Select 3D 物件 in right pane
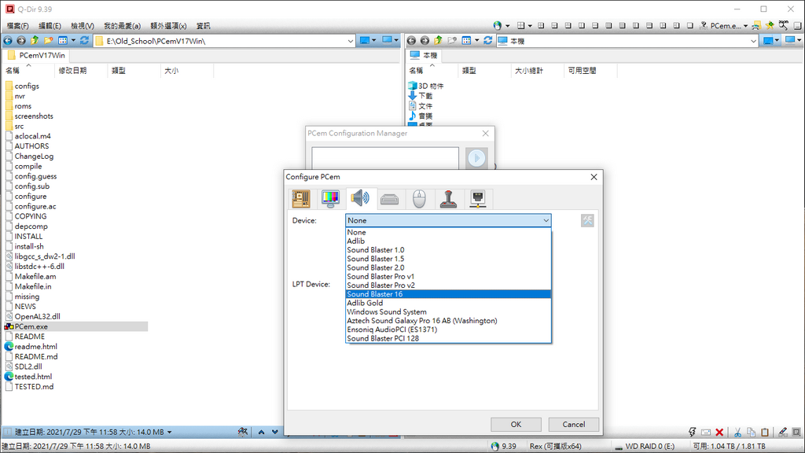 pyautogui.click(x=426, y=86)
